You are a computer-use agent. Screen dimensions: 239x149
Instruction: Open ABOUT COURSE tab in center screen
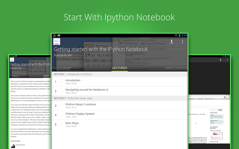point(176,68)
